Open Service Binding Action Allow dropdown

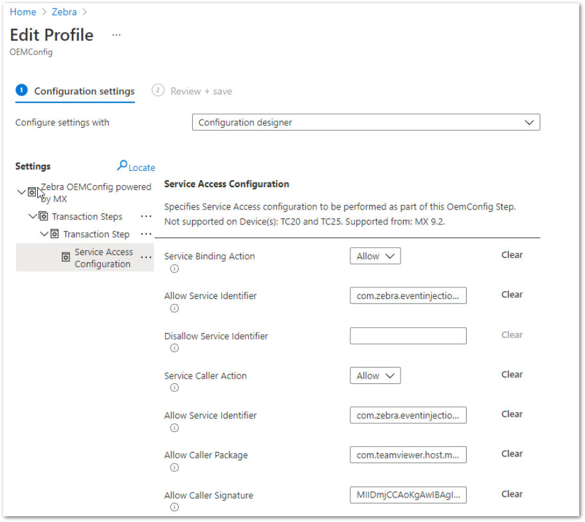click(375, 256)
